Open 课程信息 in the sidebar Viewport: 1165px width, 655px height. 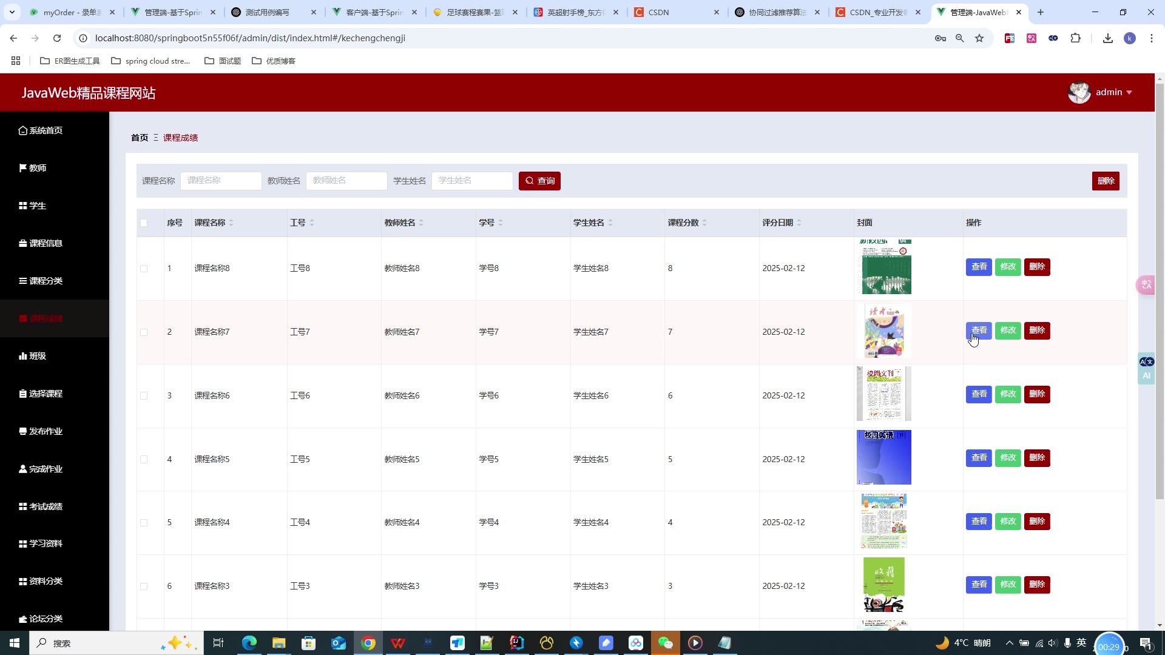(46, 243)
